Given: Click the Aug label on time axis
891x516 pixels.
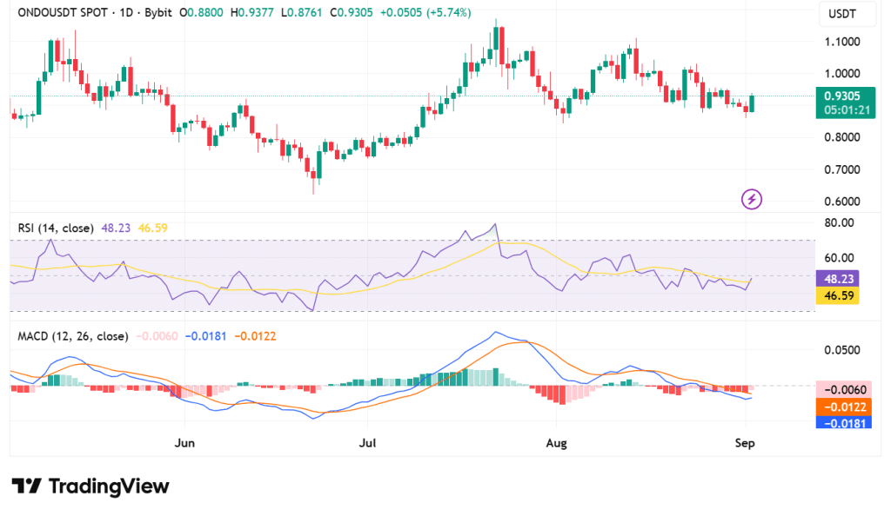Looking at the screenshot, I should 556,443.
